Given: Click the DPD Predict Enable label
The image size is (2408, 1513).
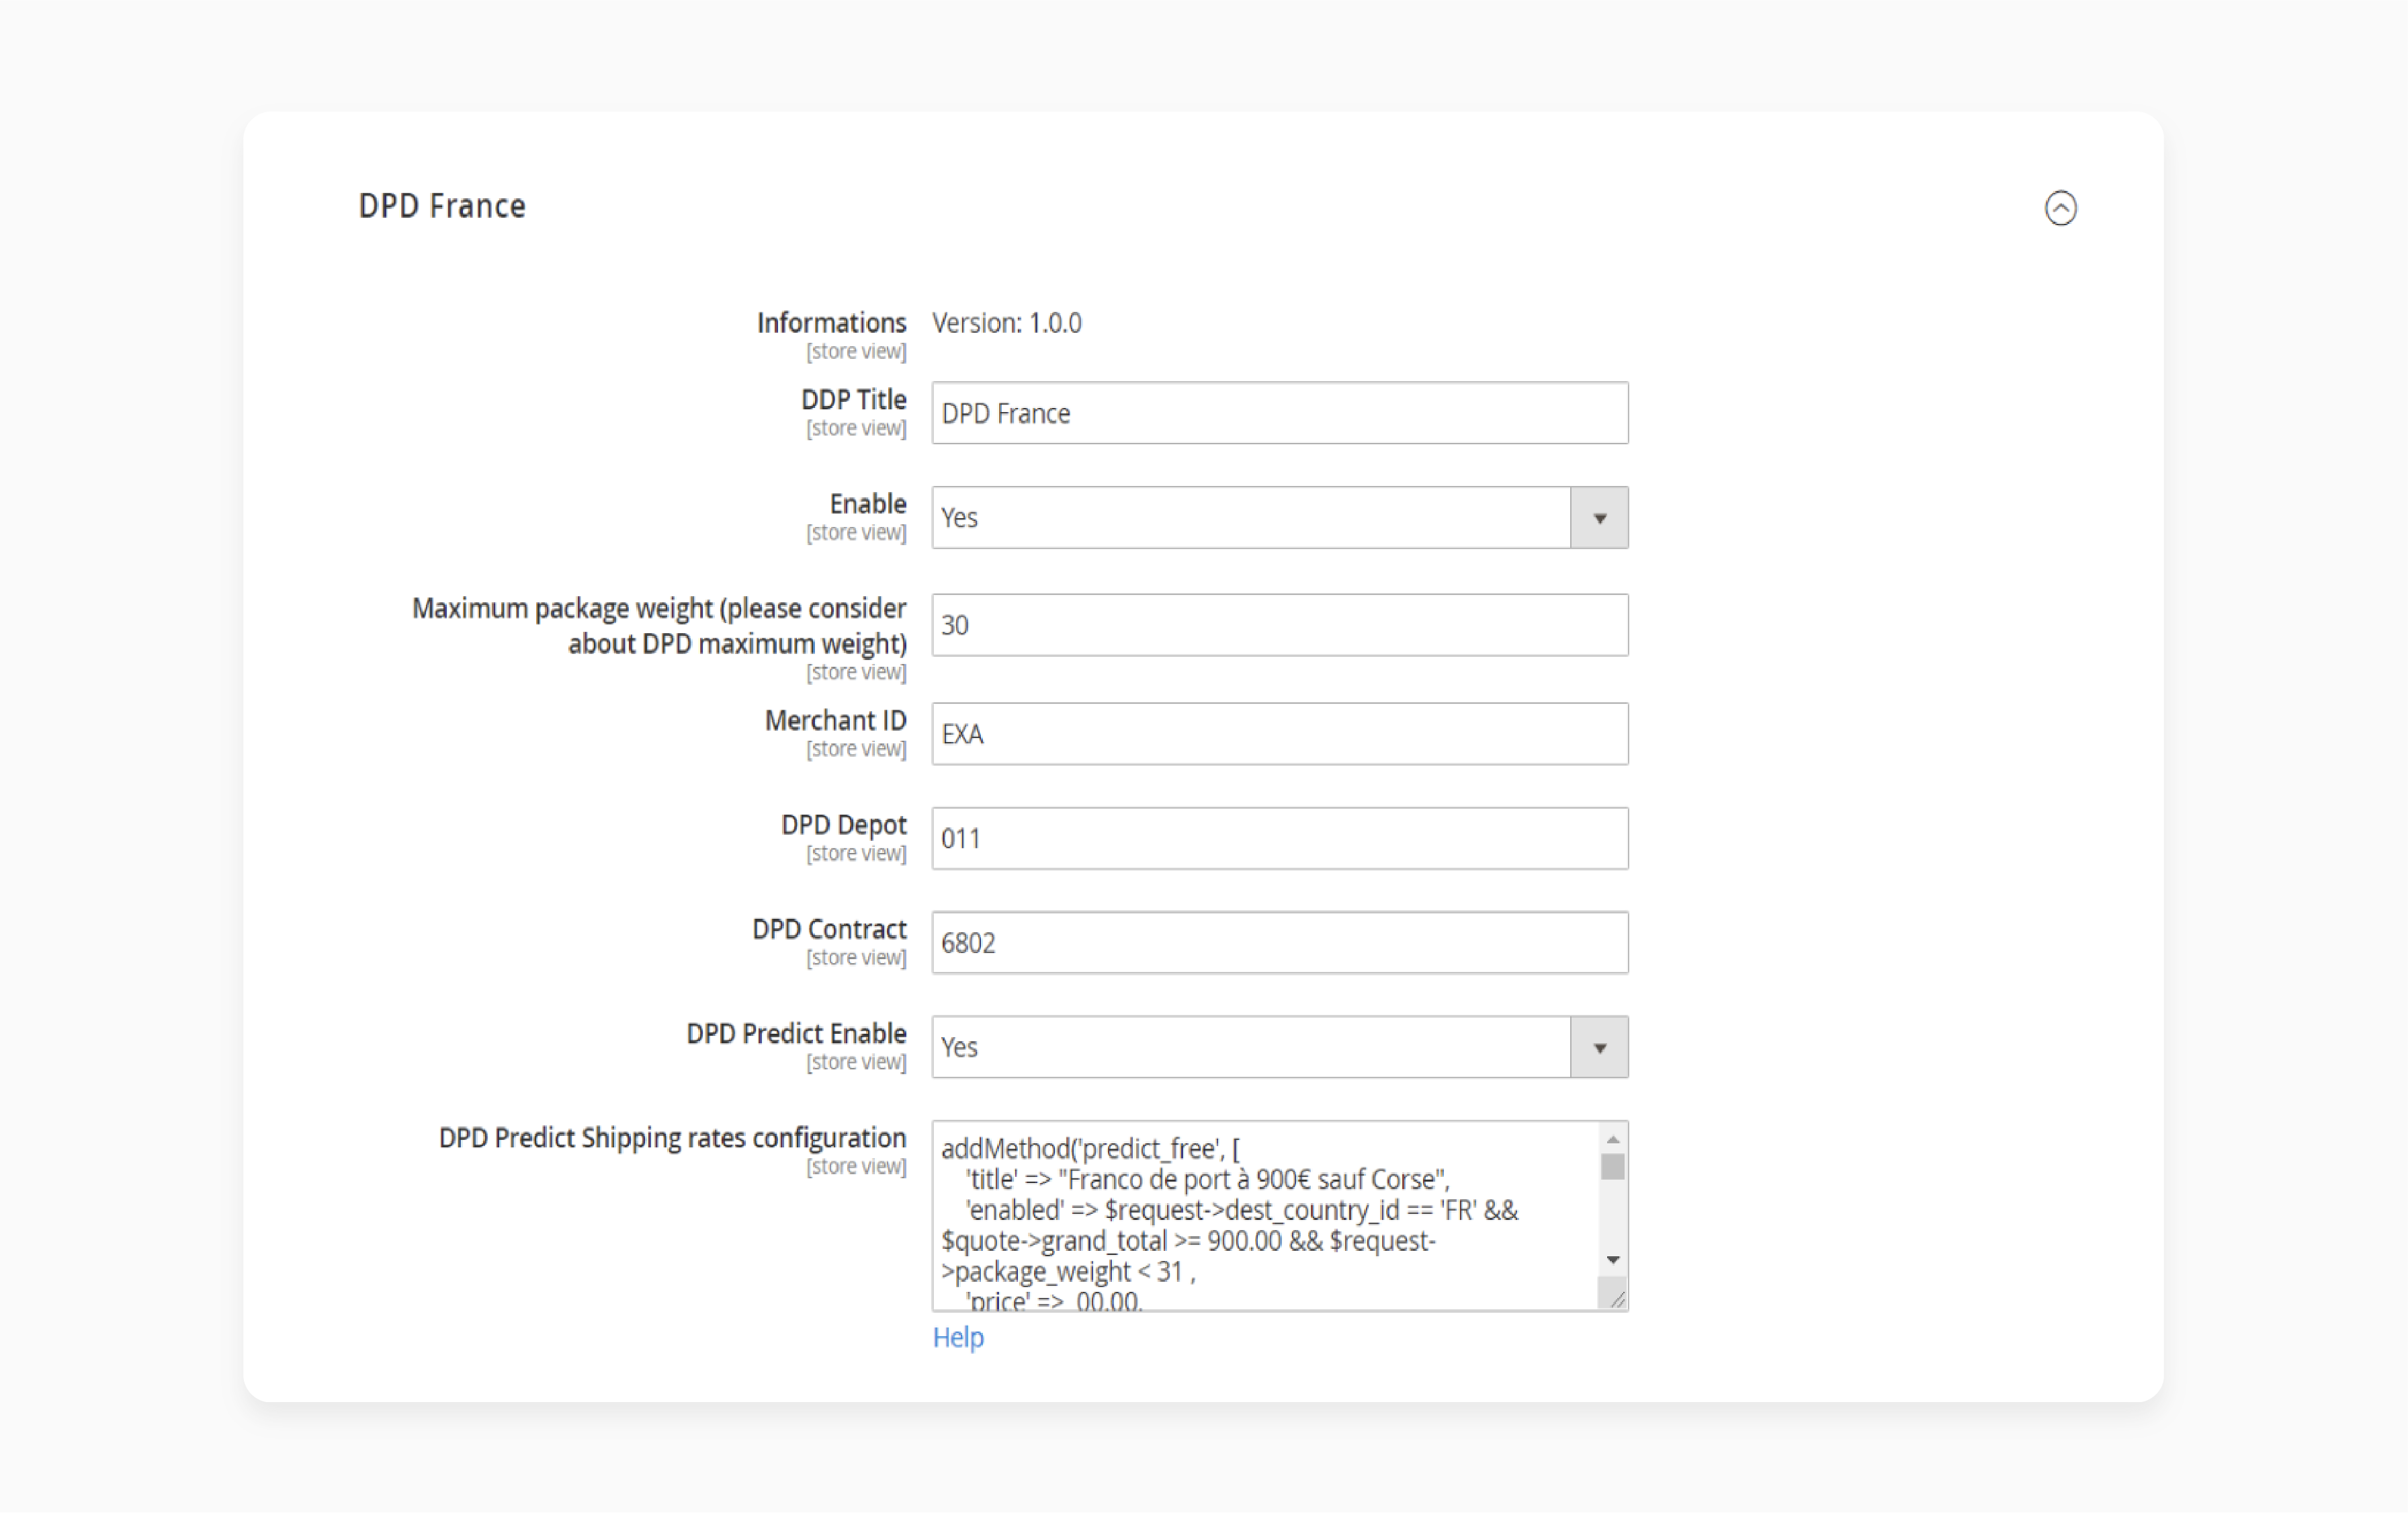Looking at the screenshot, I should 796,1034.
